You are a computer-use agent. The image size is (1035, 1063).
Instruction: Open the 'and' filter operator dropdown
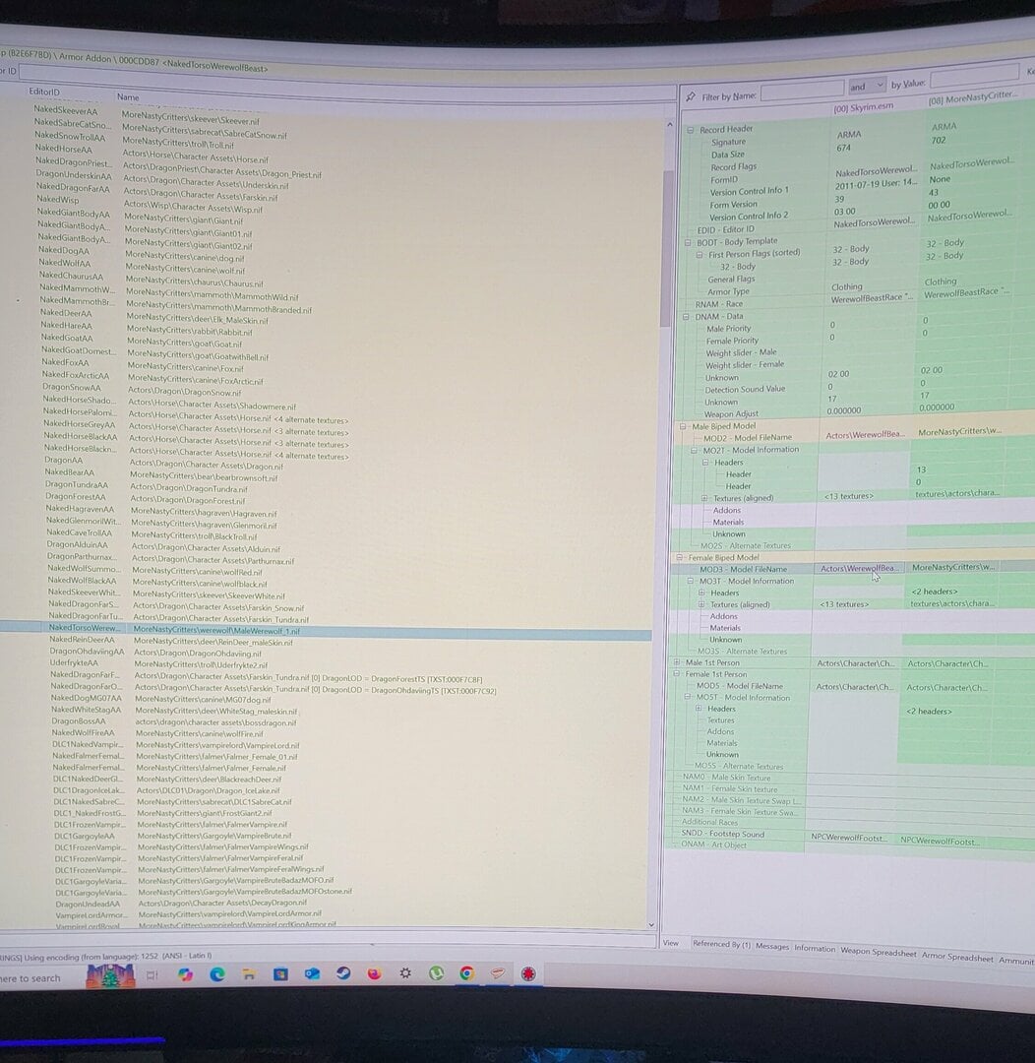[x=867, y=86]
